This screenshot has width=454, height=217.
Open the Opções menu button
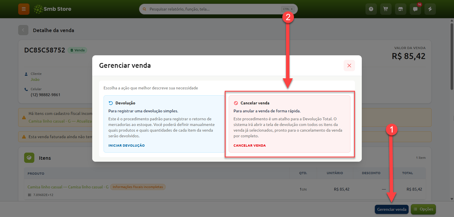click(423, 209)
